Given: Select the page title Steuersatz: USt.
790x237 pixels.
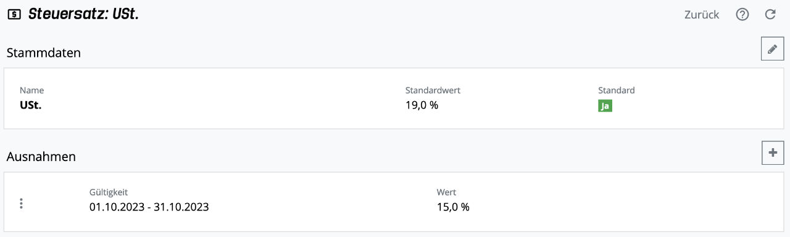Looking at the screenshot, I should (83, 14).
